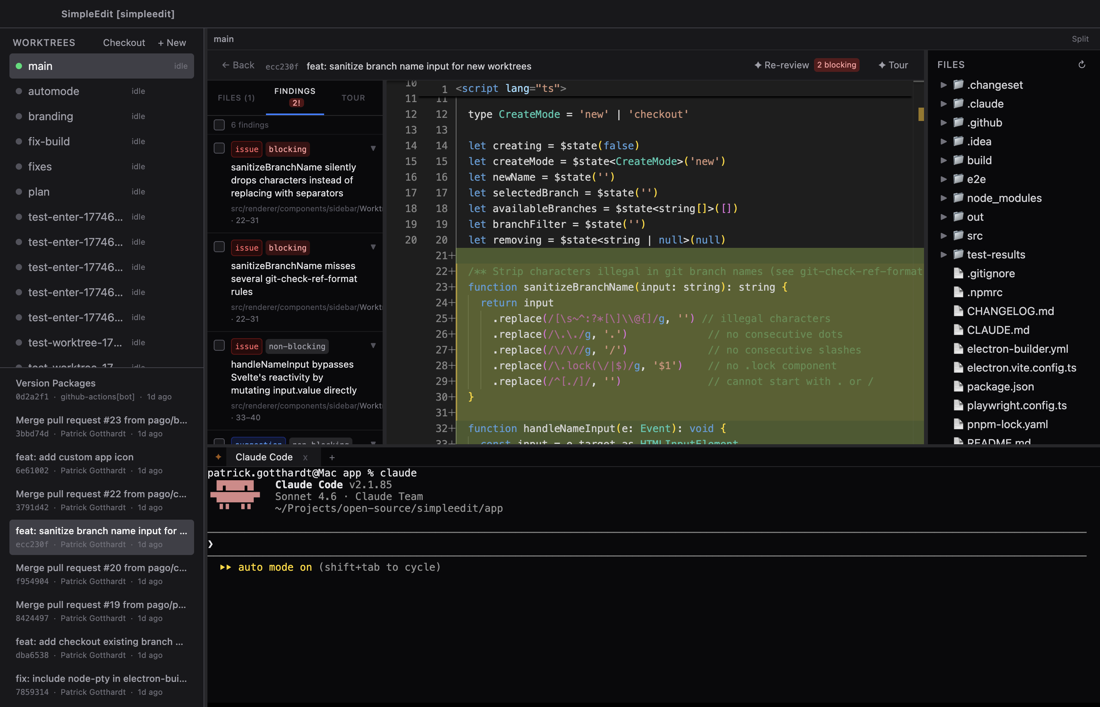The height and width of the screenshot is (707, 1100).
Task: Check the first blocking sanitizeBranchName finding
Action: pos(219,149)
